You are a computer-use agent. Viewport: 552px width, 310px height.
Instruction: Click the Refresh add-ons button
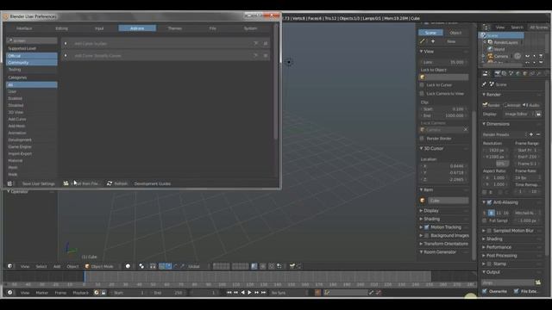click(117, 183)
